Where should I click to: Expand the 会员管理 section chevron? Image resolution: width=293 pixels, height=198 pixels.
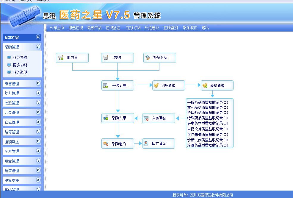coord(38,112)
